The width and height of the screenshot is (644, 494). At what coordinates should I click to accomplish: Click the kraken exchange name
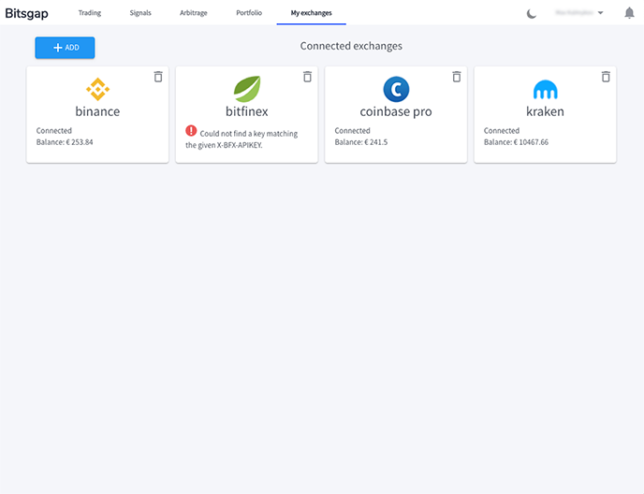545,111
